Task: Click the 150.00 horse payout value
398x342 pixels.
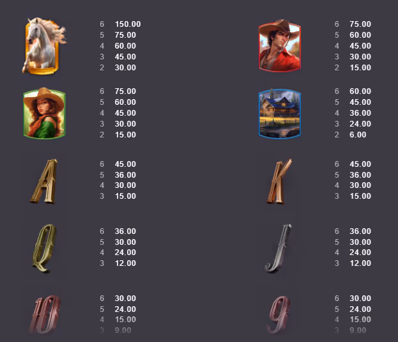Action: pos(128,24)
